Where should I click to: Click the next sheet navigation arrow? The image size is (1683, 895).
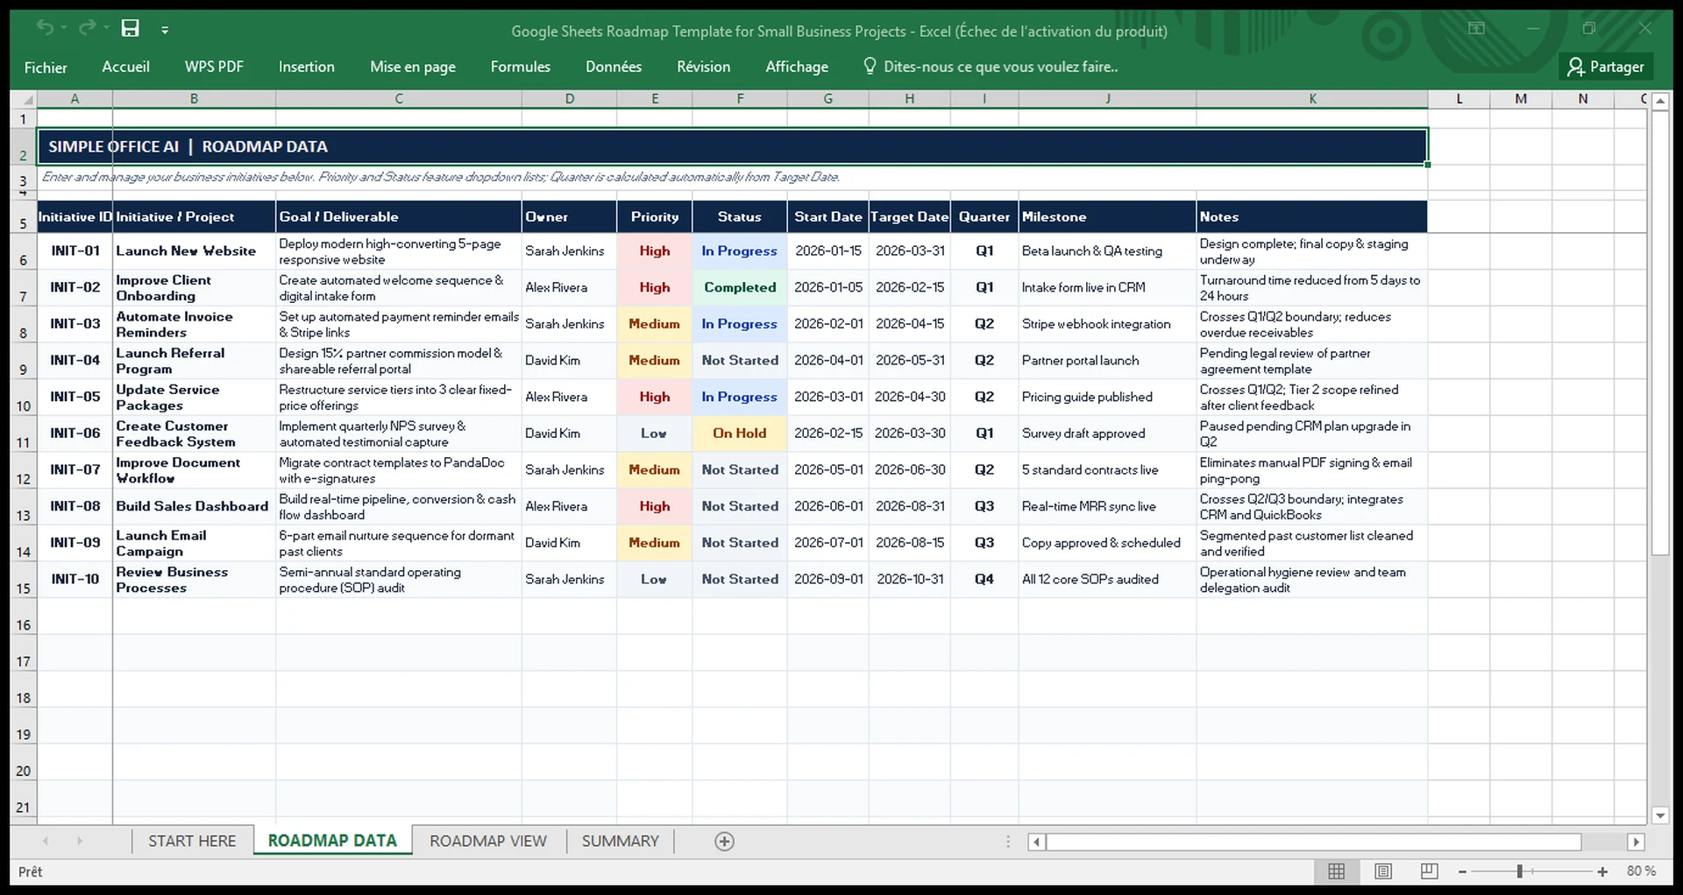pos(79,842)
